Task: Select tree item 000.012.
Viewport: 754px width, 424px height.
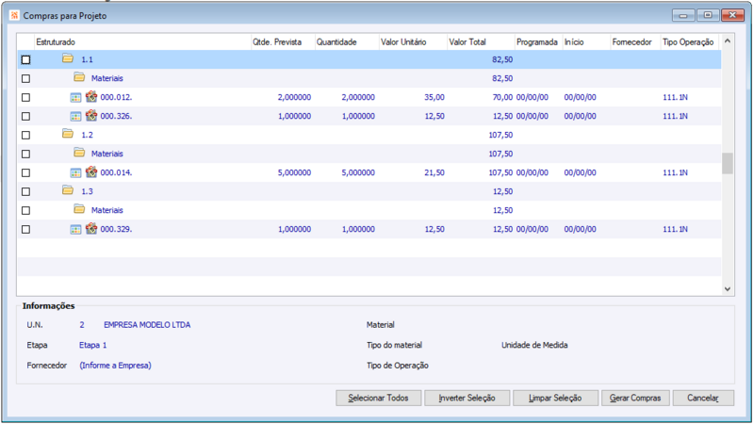Action: click(x=116, y=97)
